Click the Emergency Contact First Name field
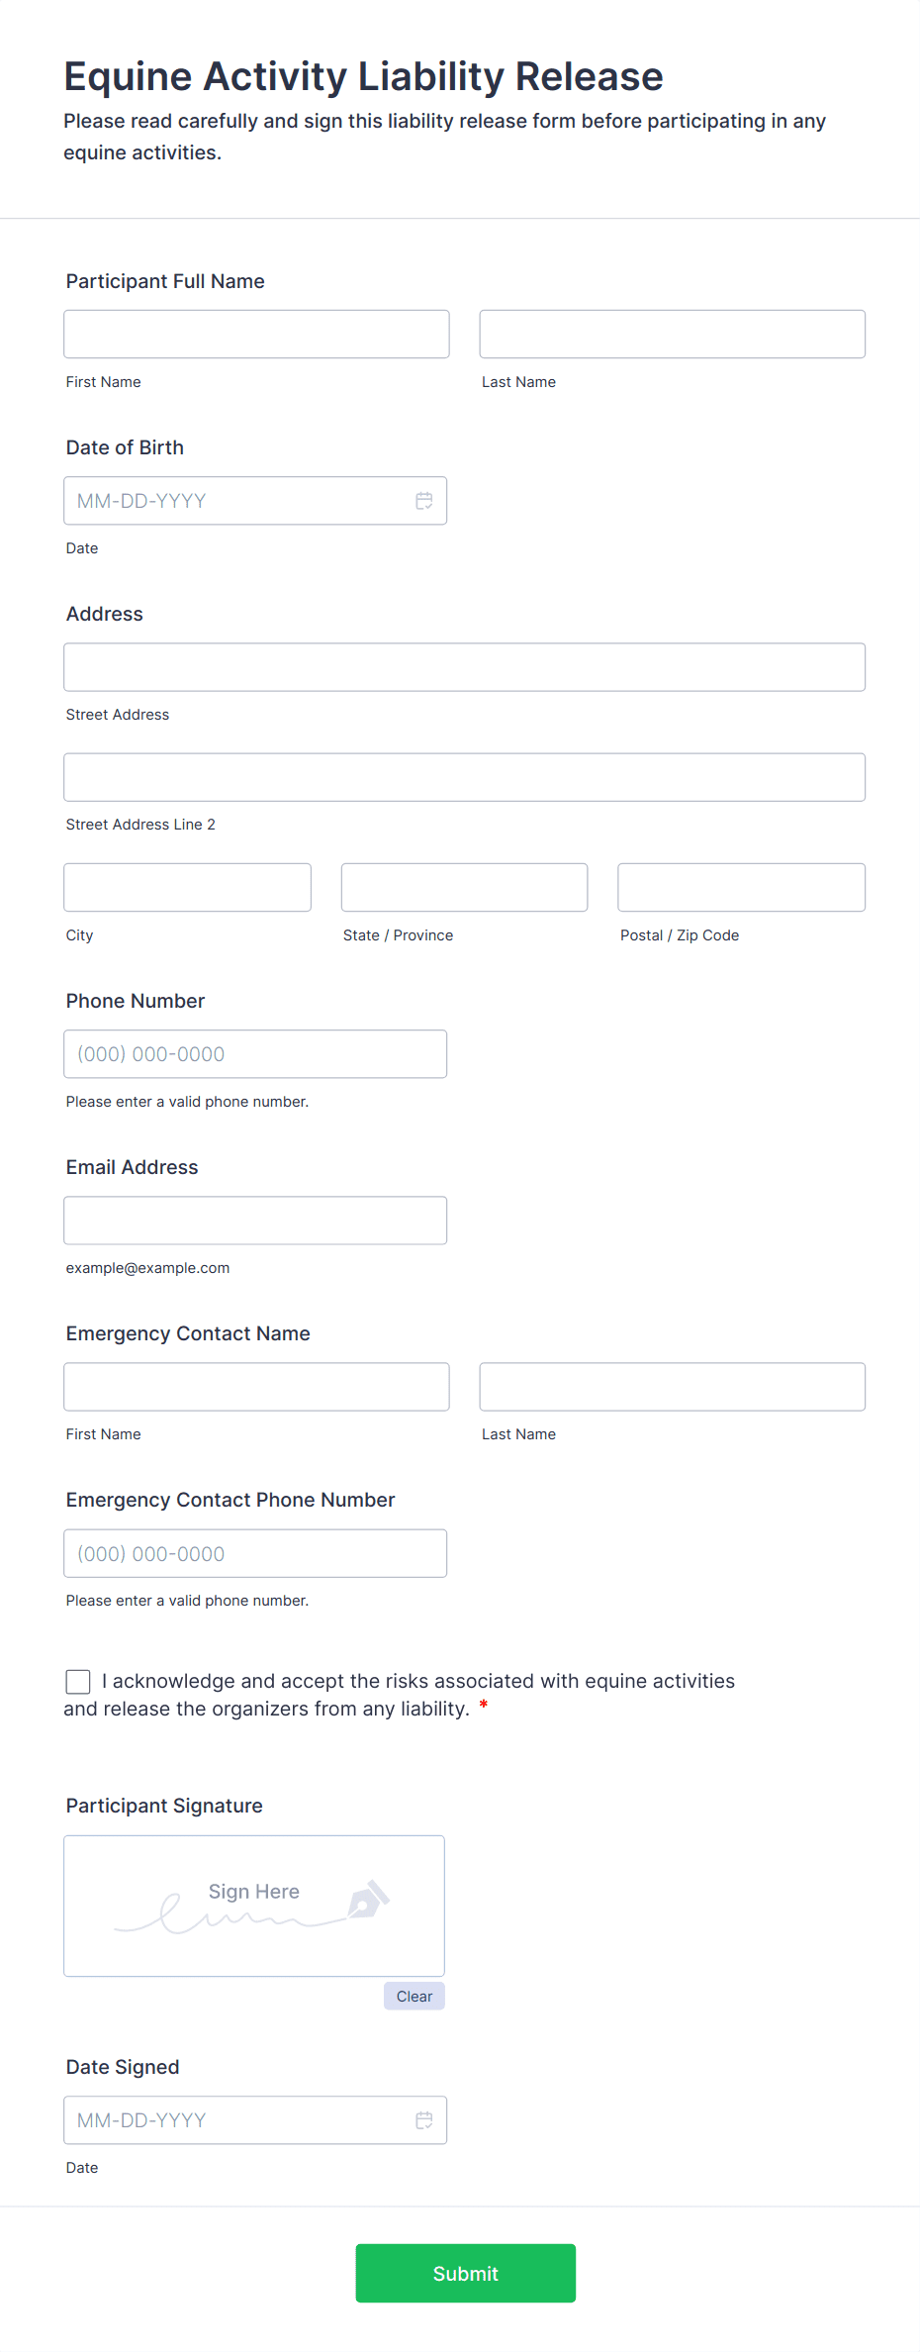 pyautogui.click(x=255, y=1387)
